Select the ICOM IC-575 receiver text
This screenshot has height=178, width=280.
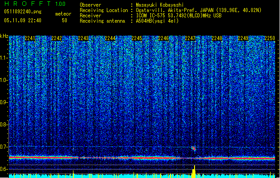tap(179, 16)
